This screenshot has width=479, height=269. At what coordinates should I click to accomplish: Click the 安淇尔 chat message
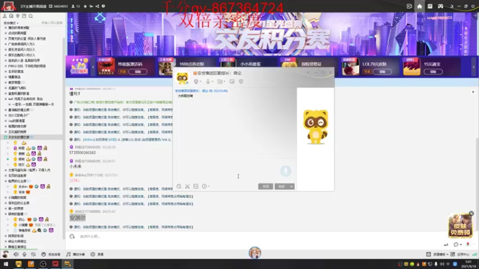[x=78, y=218]
